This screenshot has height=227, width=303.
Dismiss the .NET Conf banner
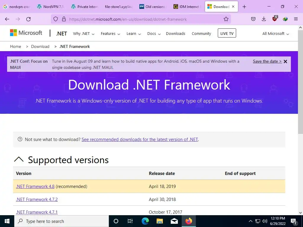(285, 61)
